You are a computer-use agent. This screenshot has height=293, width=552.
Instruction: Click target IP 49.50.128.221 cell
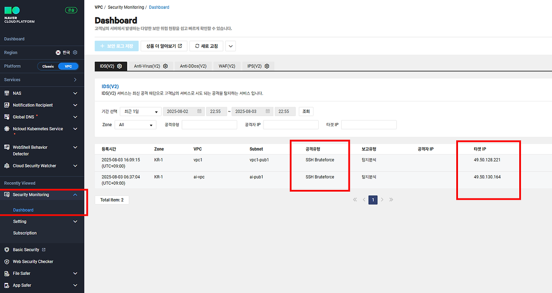click(487, 160)
